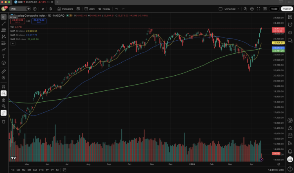Take a chart snapshot with camera icon
This screenshot has width=294, height=173.
[x=265, y=9]
